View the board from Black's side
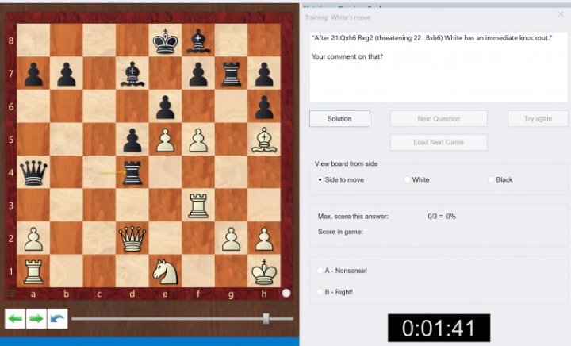571x346 pixels. click(x=491, y=180)
